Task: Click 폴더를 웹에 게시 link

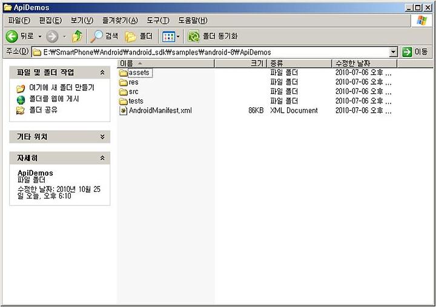Action: [x=54, y=99]
